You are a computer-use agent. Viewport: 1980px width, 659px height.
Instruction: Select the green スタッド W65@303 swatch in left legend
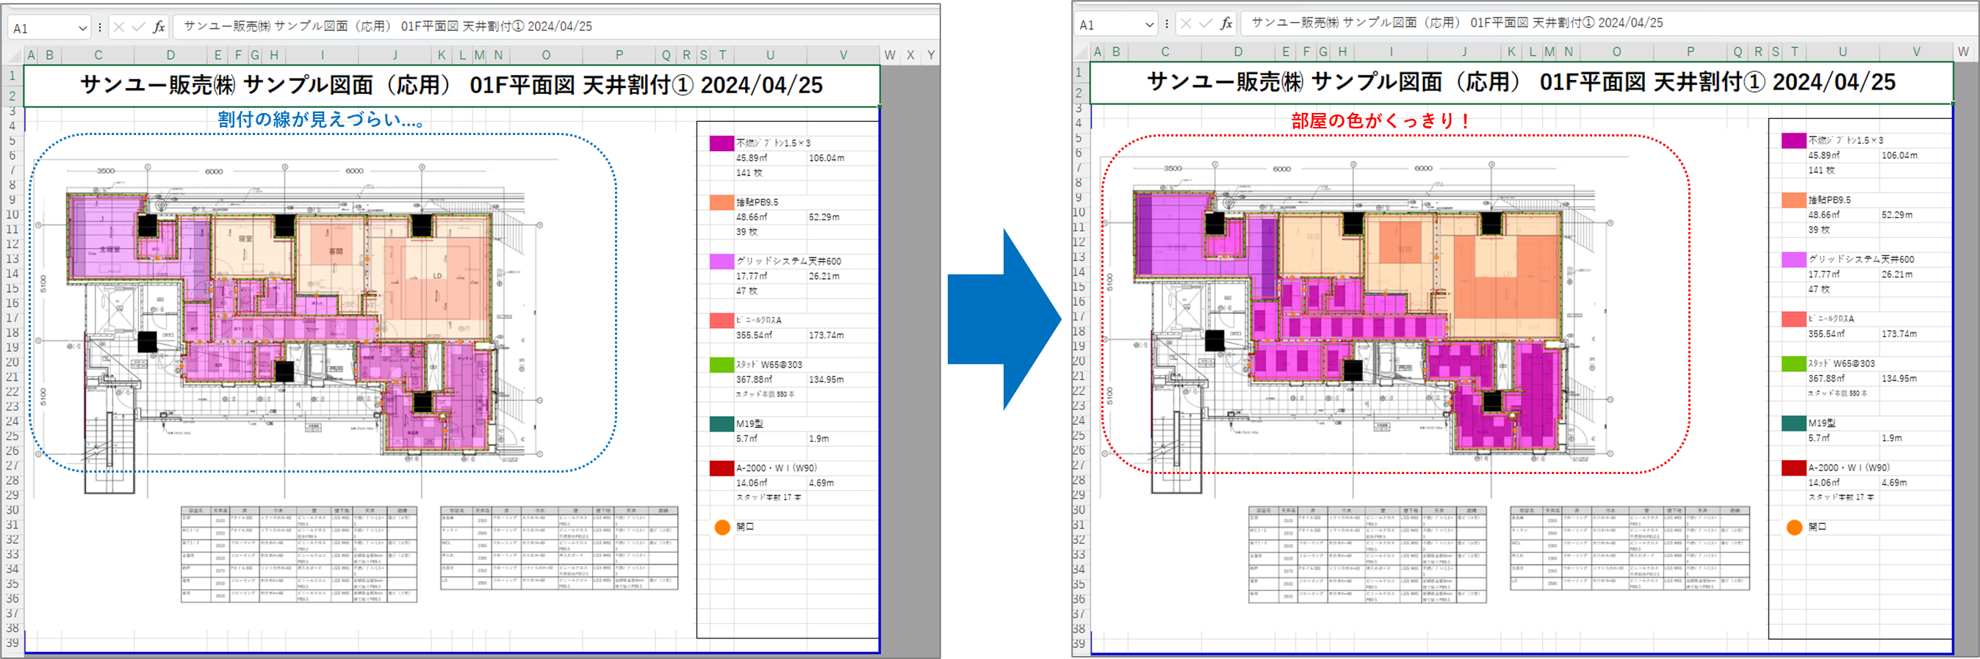tap(721, 365)
